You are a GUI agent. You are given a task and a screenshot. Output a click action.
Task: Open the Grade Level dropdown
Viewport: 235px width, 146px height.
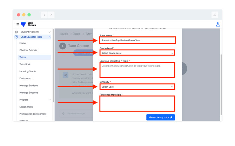tap(137, 53)
